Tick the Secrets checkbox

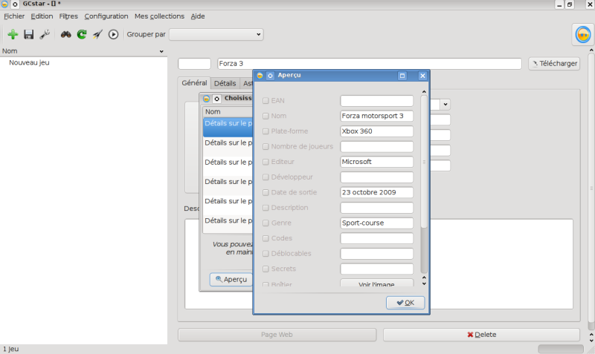click(x=266, y=269)
